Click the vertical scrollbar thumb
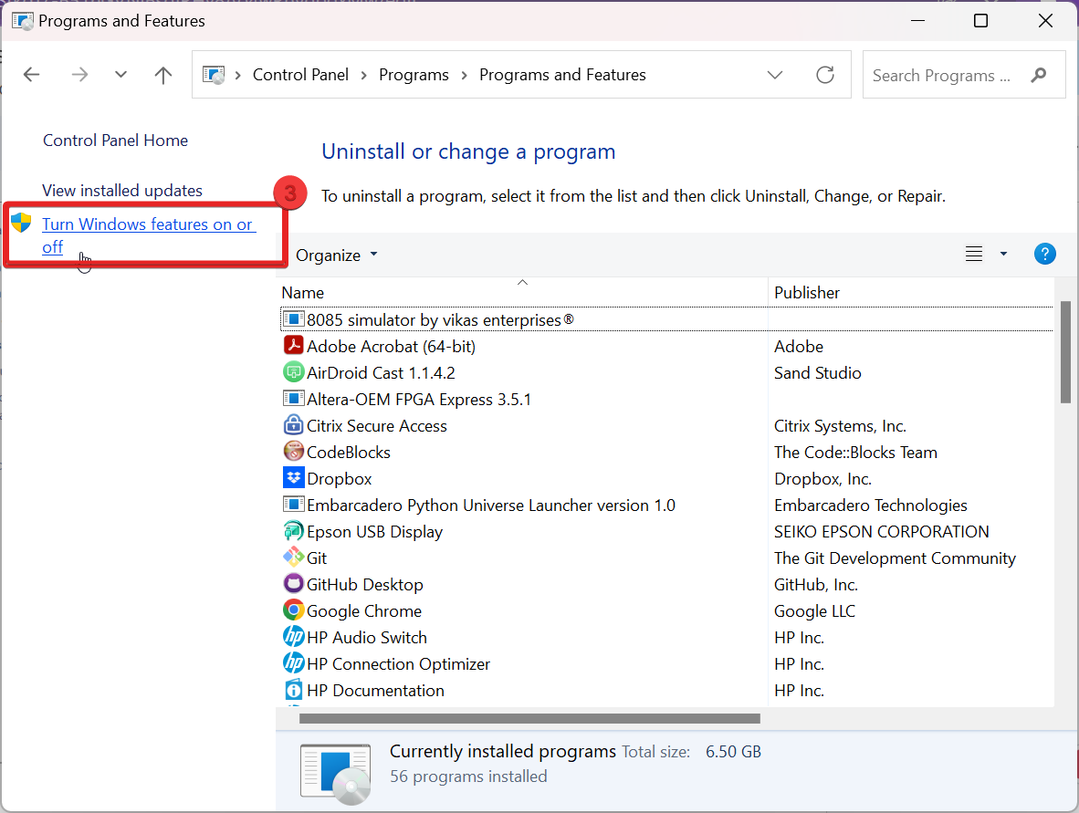 pyautogui.click(x=1065, y=351)
